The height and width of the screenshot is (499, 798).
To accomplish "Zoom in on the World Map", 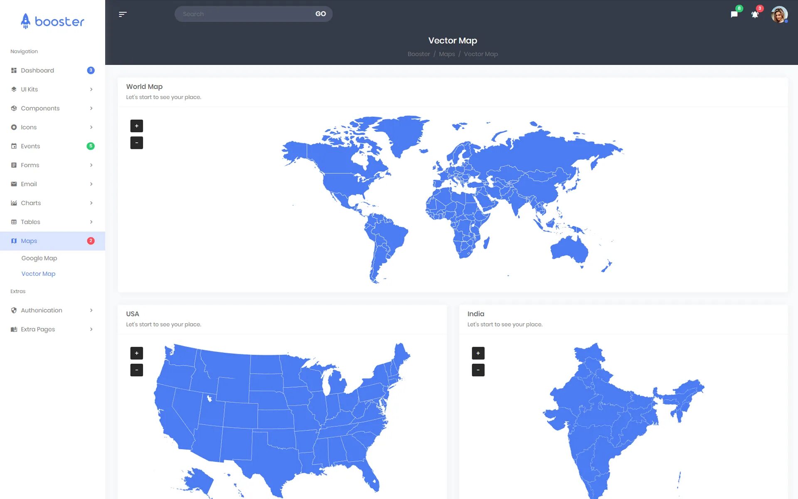I will point(136,126).
